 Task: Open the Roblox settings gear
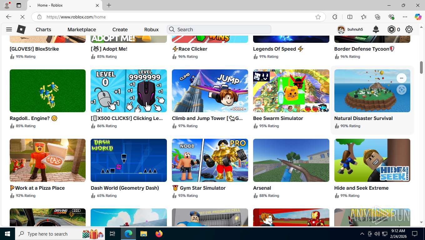[x=409, y=29]
